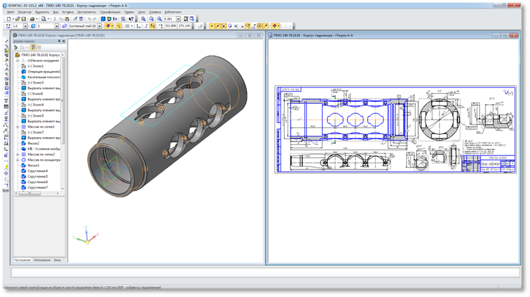Select Операция вращения1 in the model tree
Viewport: 530px width, 297px height.
[43, 71]
